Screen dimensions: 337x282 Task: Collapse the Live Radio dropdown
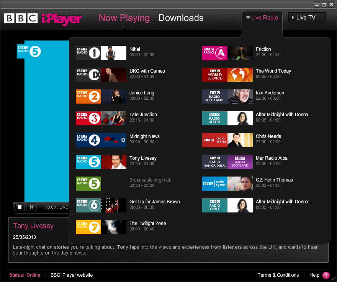coord(262,18)
